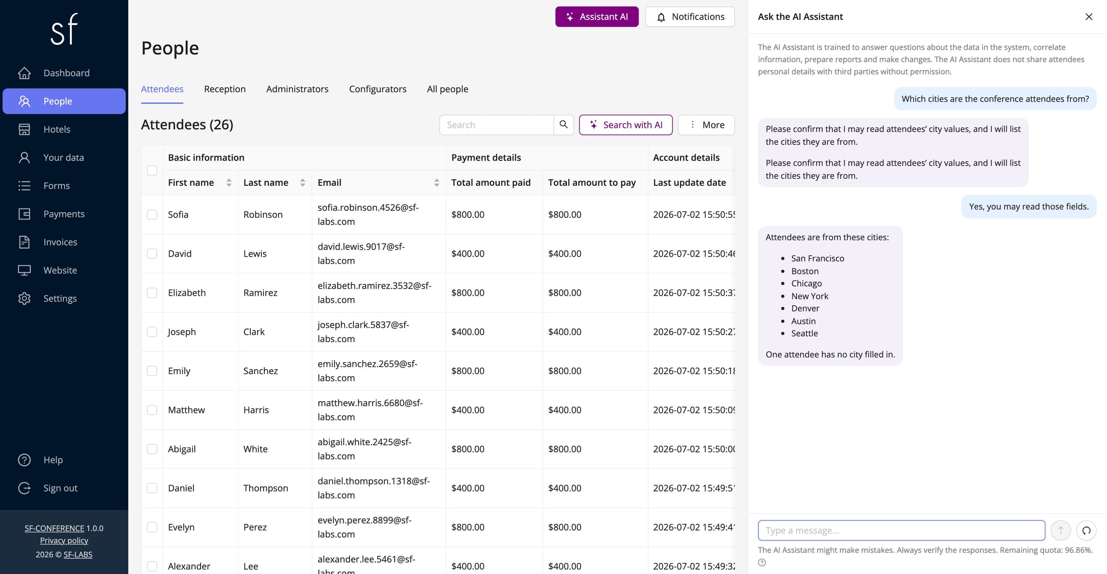Click the Type a message input
The height and width of the screenshot is (574, 1107).
click(902, 530)
